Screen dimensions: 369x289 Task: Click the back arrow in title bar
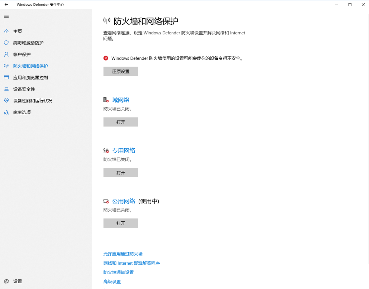6,4
